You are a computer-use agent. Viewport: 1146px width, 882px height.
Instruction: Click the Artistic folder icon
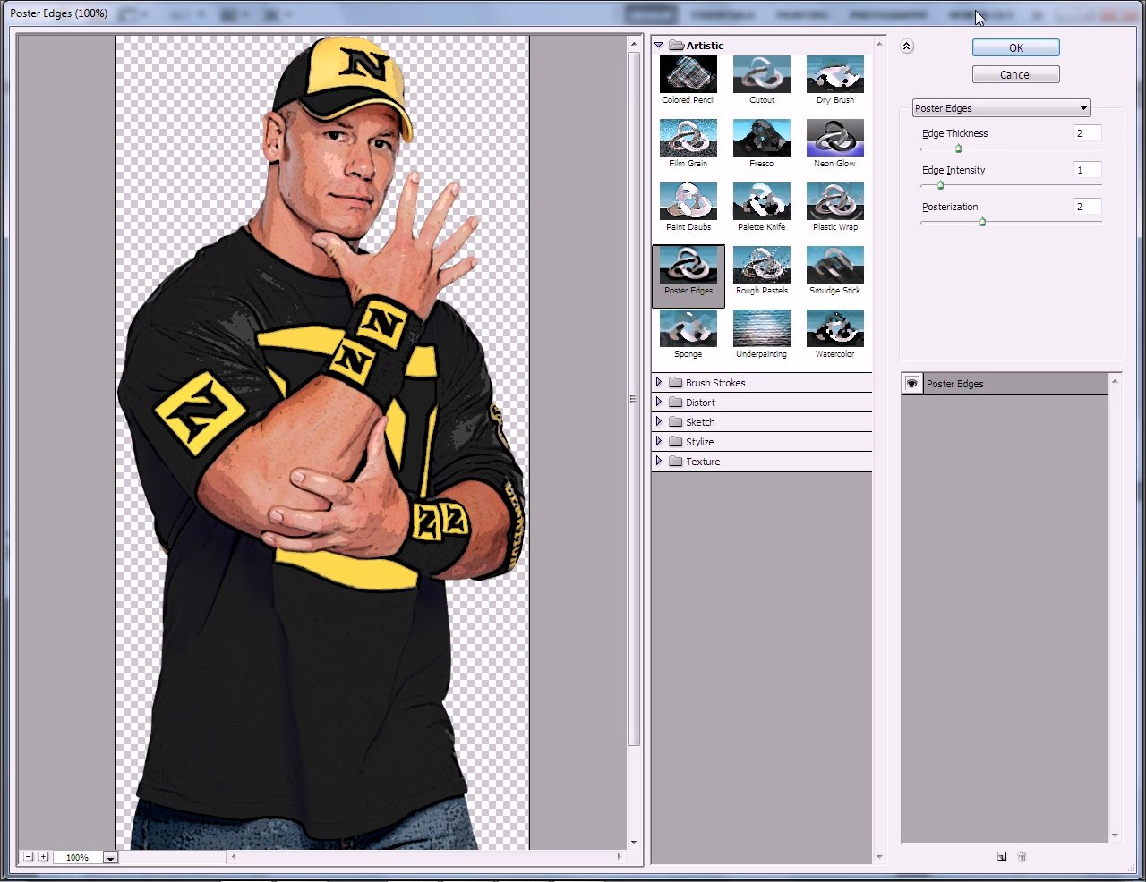677,45
